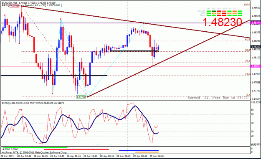Click the 28 Apr 2011 date label
Screen dimensions: 261x159
[x=7, y=156]
